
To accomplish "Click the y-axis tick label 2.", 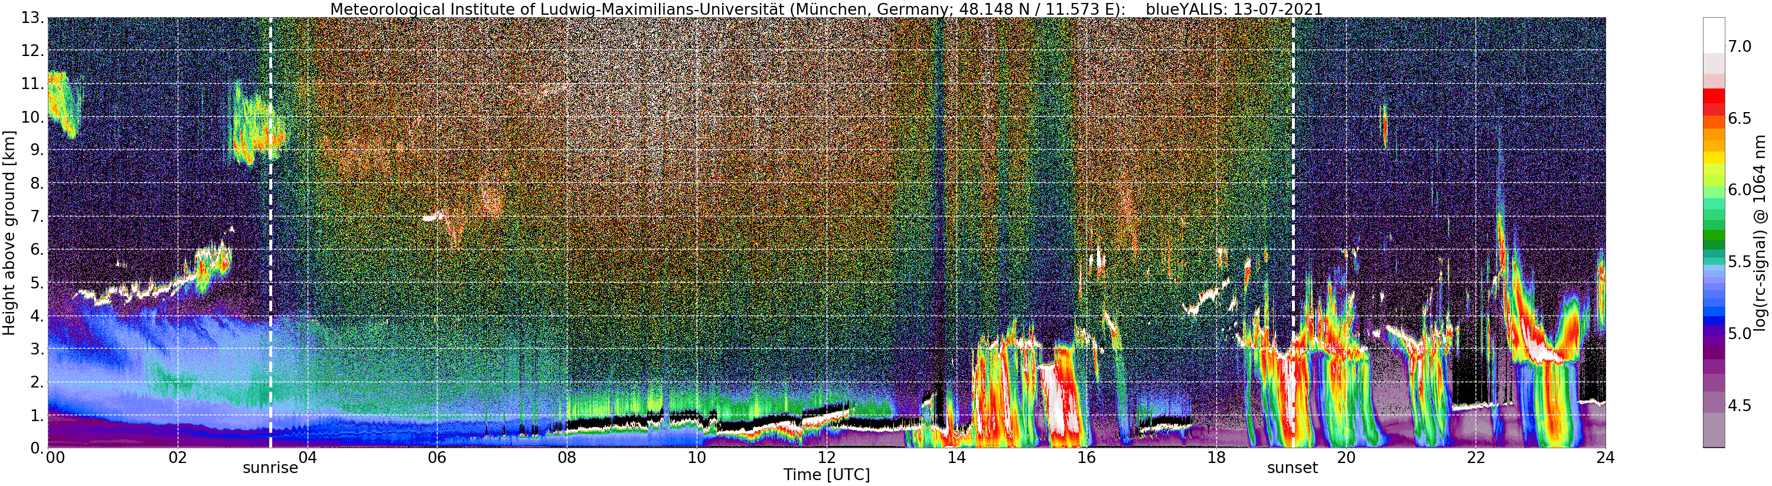I will click(x=37, y=382).
